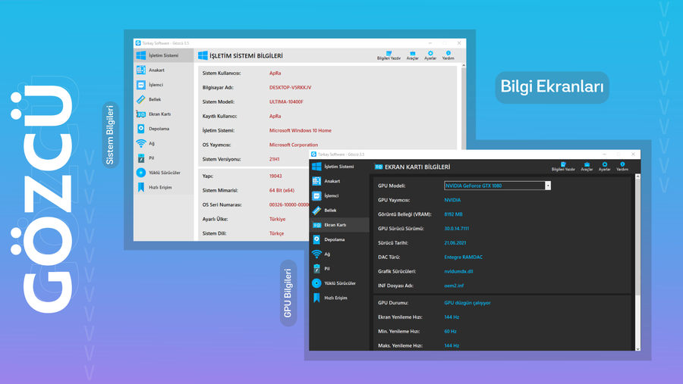The image size is (683, 384).
Task: Open Araçlar toolbox icon in light window
Action: pyautogui.click(x=413, y=53)
